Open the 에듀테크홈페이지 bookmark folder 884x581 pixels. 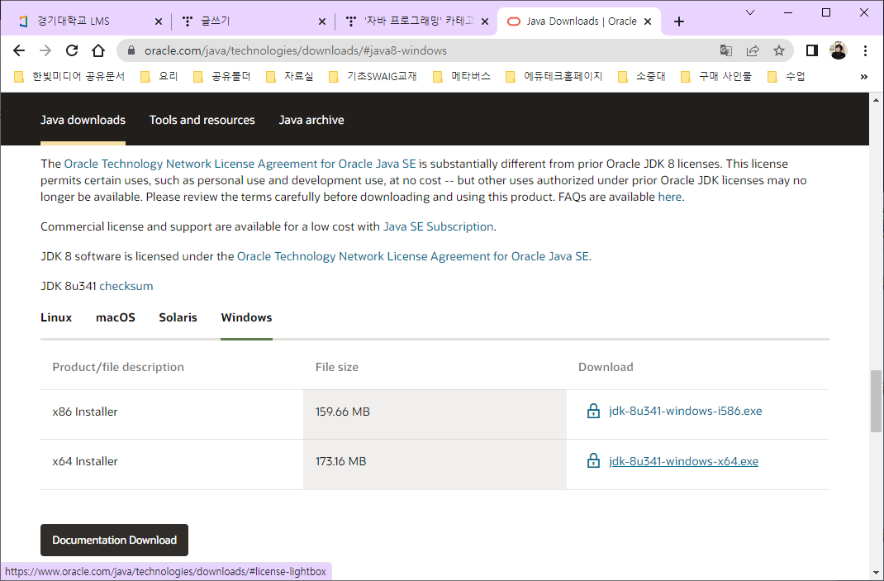tap(554, 77)
